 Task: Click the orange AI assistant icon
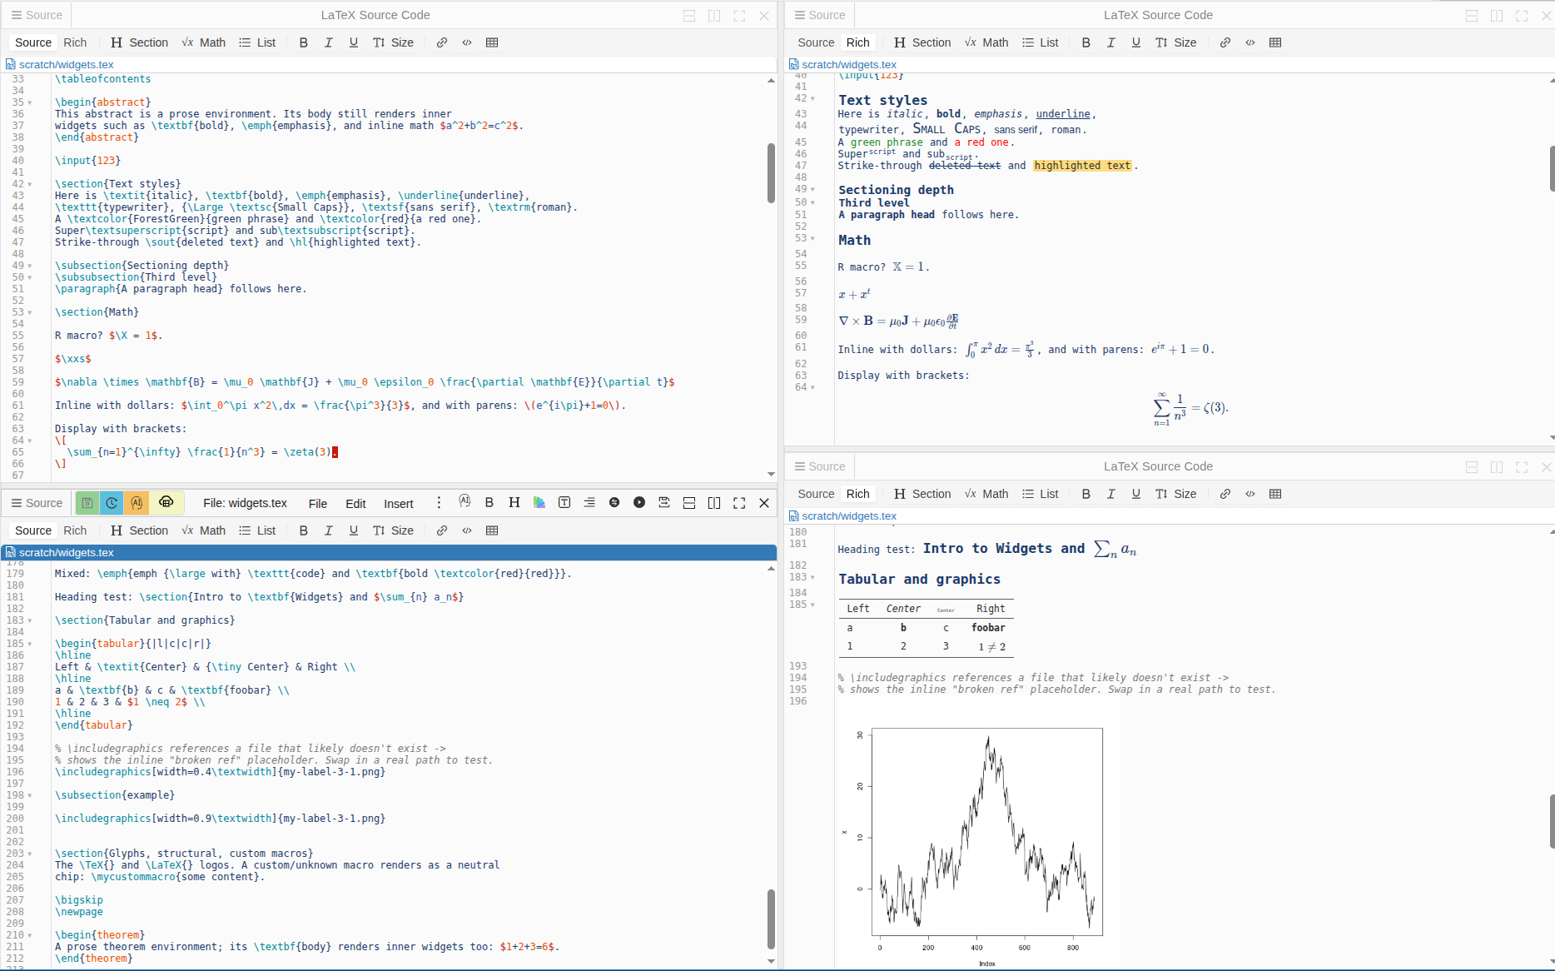tap(137, 503)
